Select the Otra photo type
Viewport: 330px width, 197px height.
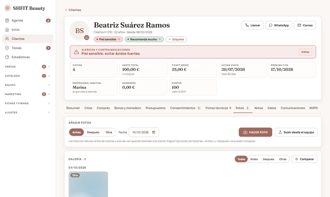tap(109, 132)
